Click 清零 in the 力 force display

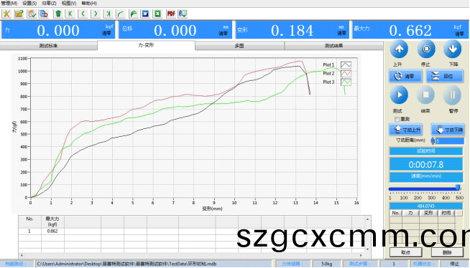tap(106, 33)
